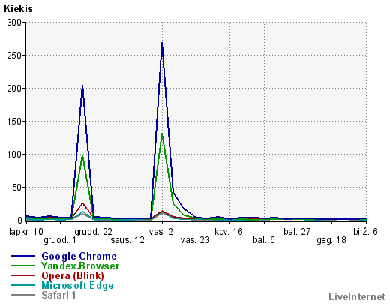Screen dimensions: 390x304
Task: Click the green Yandex.Browser line swatch
Action: point(22,266)
